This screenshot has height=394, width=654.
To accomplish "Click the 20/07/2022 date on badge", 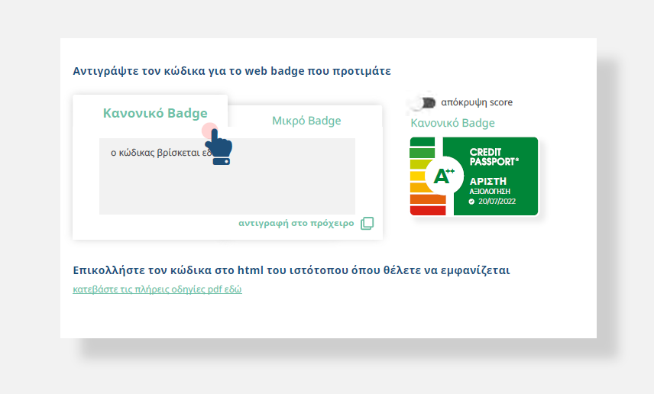I will coord(497,202).
